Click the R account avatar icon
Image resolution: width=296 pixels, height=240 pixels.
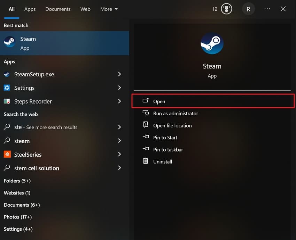pos(248,9)
